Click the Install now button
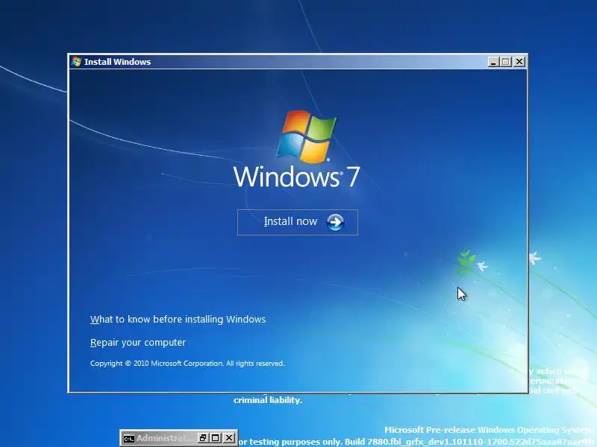The width and height of the screenshot is (597, 447). 297,222
